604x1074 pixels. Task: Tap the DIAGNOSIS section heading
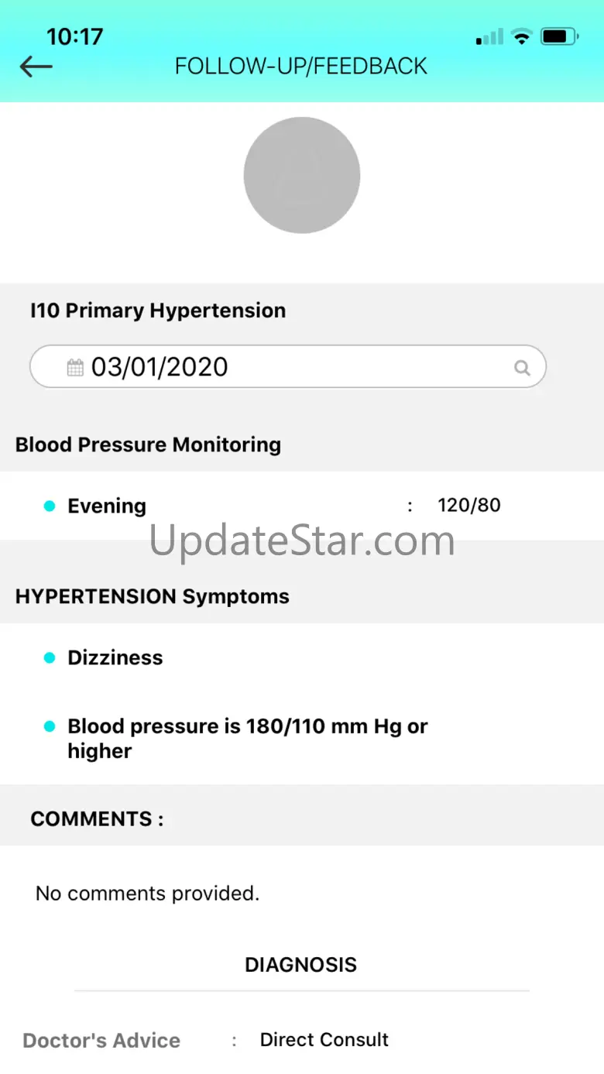pyautogui.click(x=301, y=965)
